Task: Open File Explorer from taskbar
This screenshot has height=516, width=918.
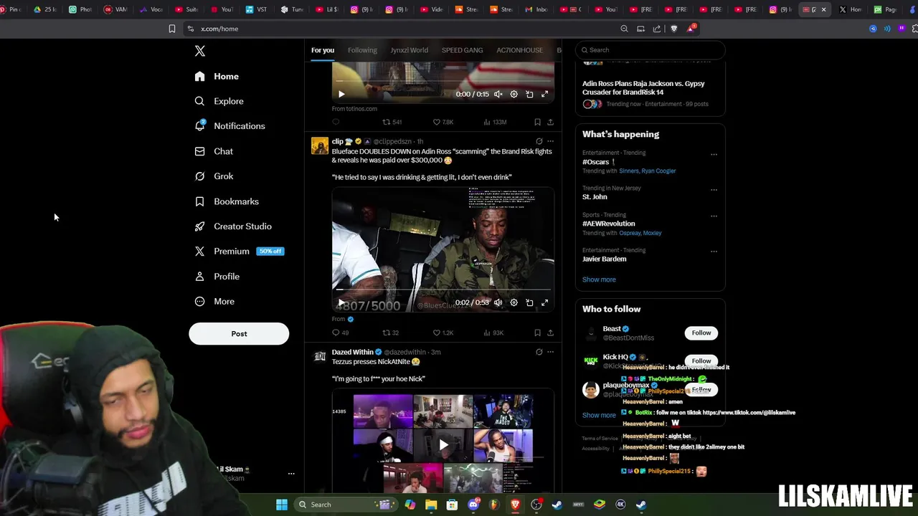Action: click(x=431, y=505)
